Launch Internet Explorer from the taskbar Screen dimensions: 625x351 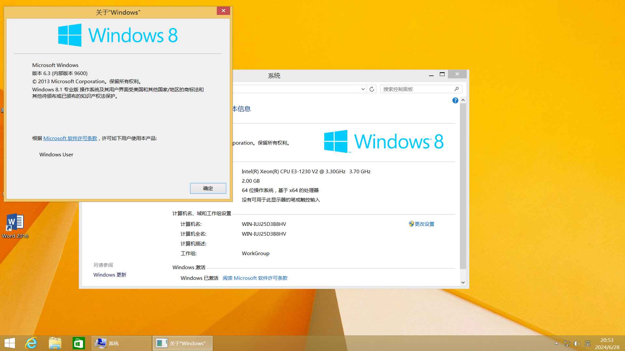click(x=32, y=343)
